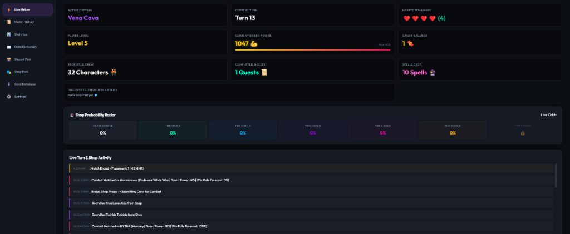Click the Shop Pool sidebar icon
The height and width of the screenshot is (234, 570).
tap(9, 72)
